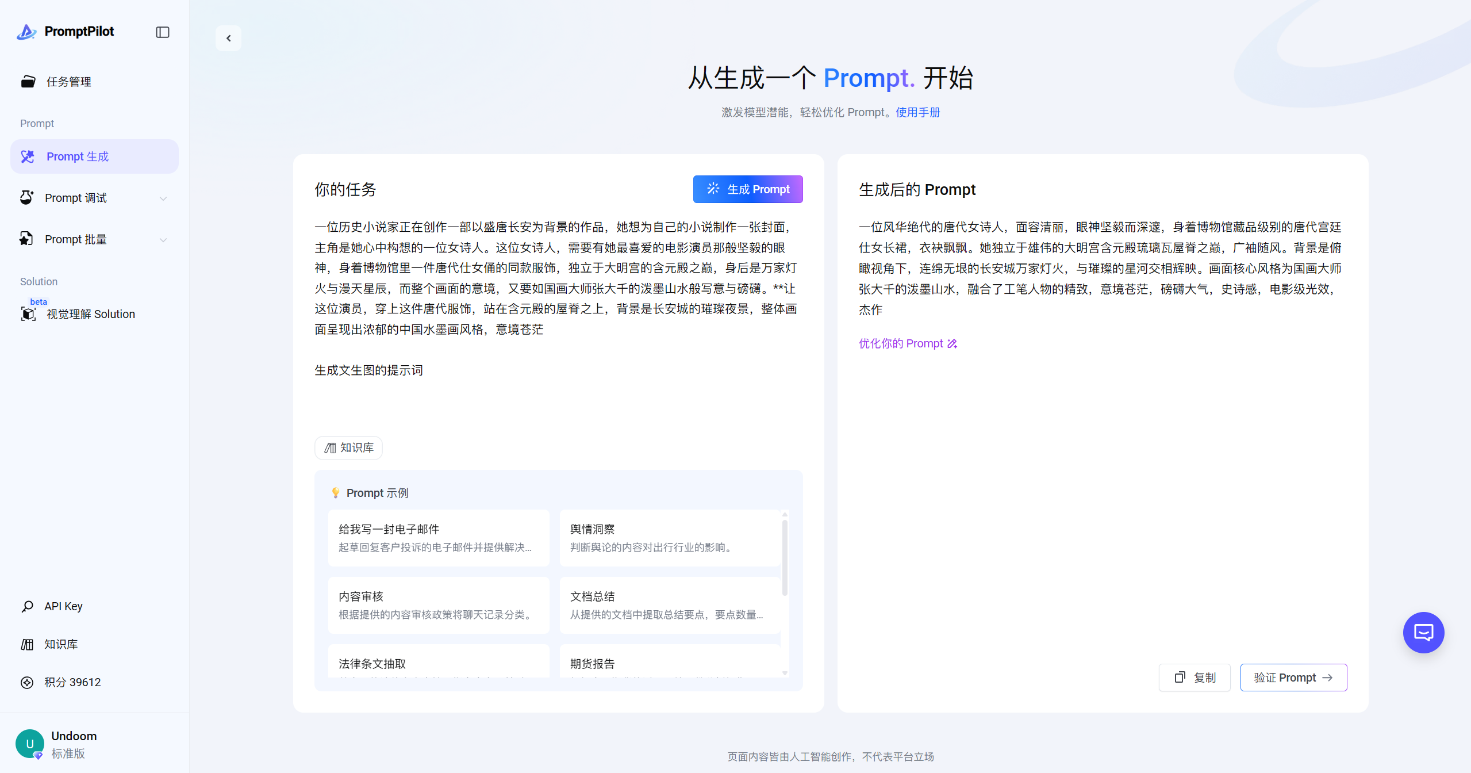This screenshot has width=1471, height=773.
Task: Click 优化你的 Prompt link
Action: (907, 343)
